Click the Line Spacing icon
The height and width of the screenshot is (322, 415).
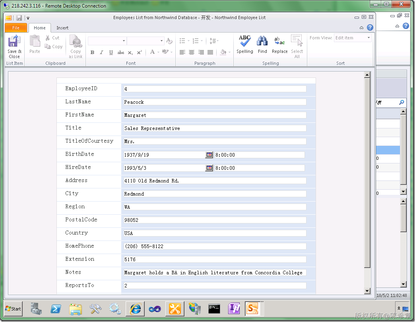tap(213, 41)
